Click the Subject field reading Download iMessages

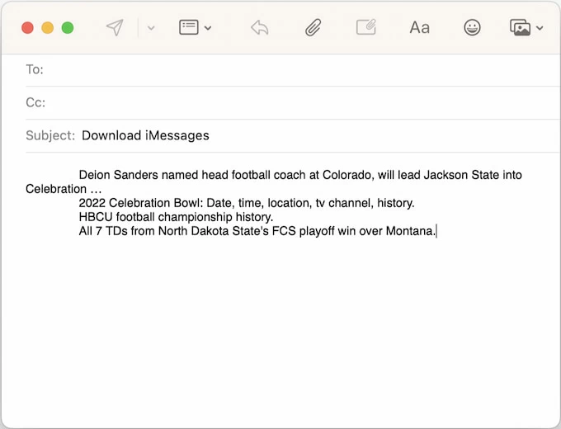click(145, 135)
